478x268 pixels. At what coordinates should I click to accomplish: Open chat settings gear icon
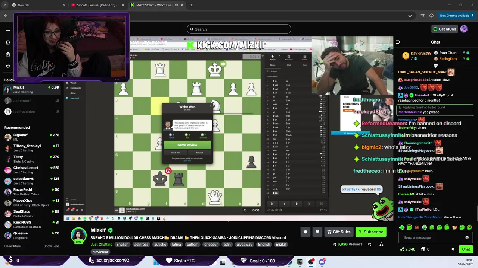(453, 249)
